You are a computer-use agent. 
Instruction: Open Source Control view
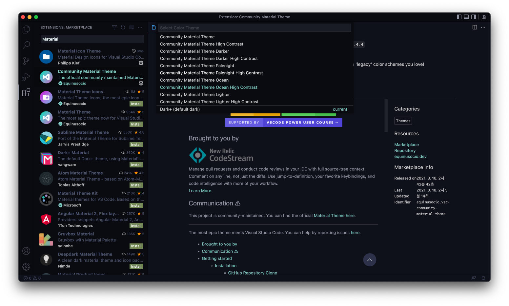26,61
